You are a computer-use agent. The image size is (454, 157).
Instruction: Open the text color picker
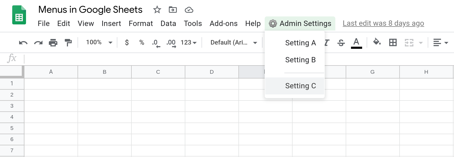(x=356, y=43)
